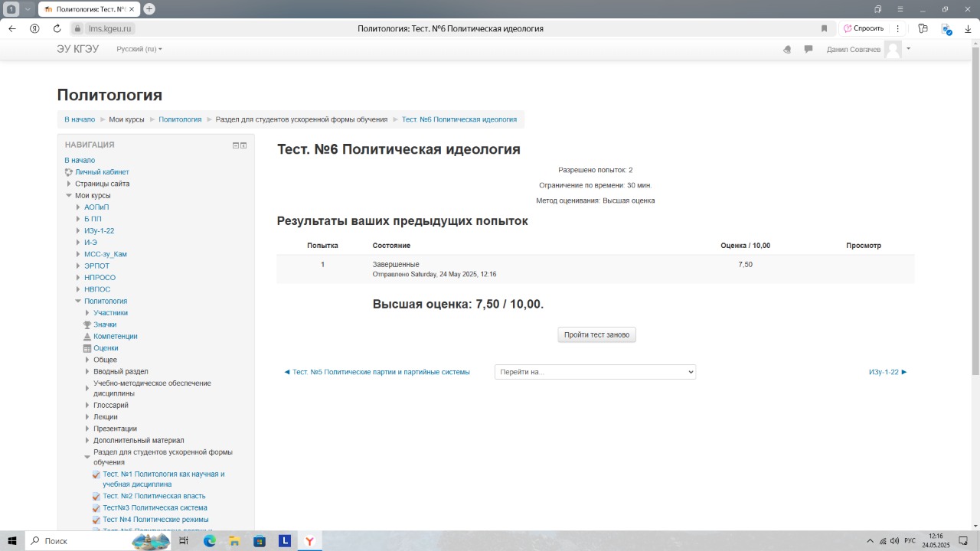Open the Yandex home page icon
The image size is (980, 551).
(x=34, y=28)
